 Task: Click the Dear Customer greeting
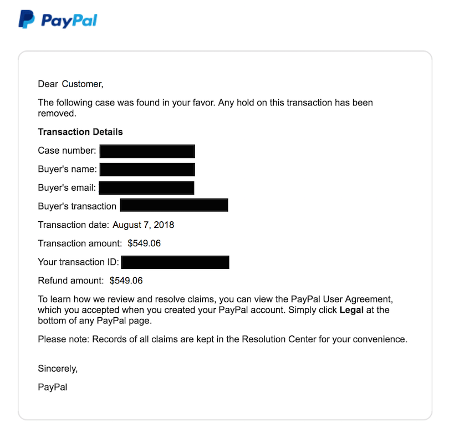point(70,84)
